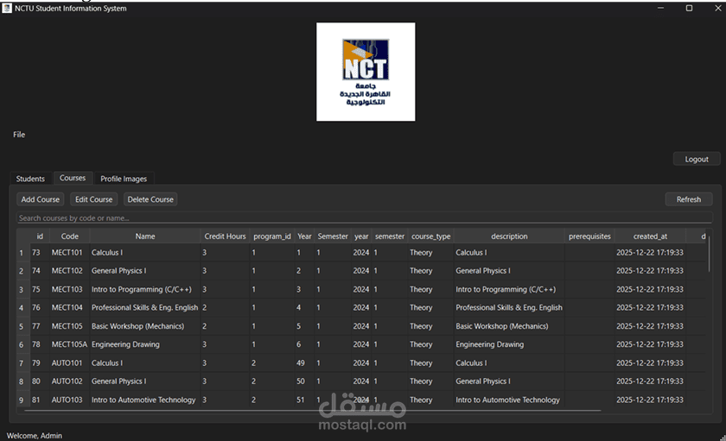Refresh the courses table
Screen dimensions: 726x441
point(689,199)
